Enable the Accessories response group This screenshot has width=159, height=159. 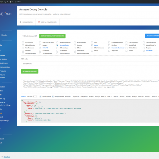(x=23, y=42)
